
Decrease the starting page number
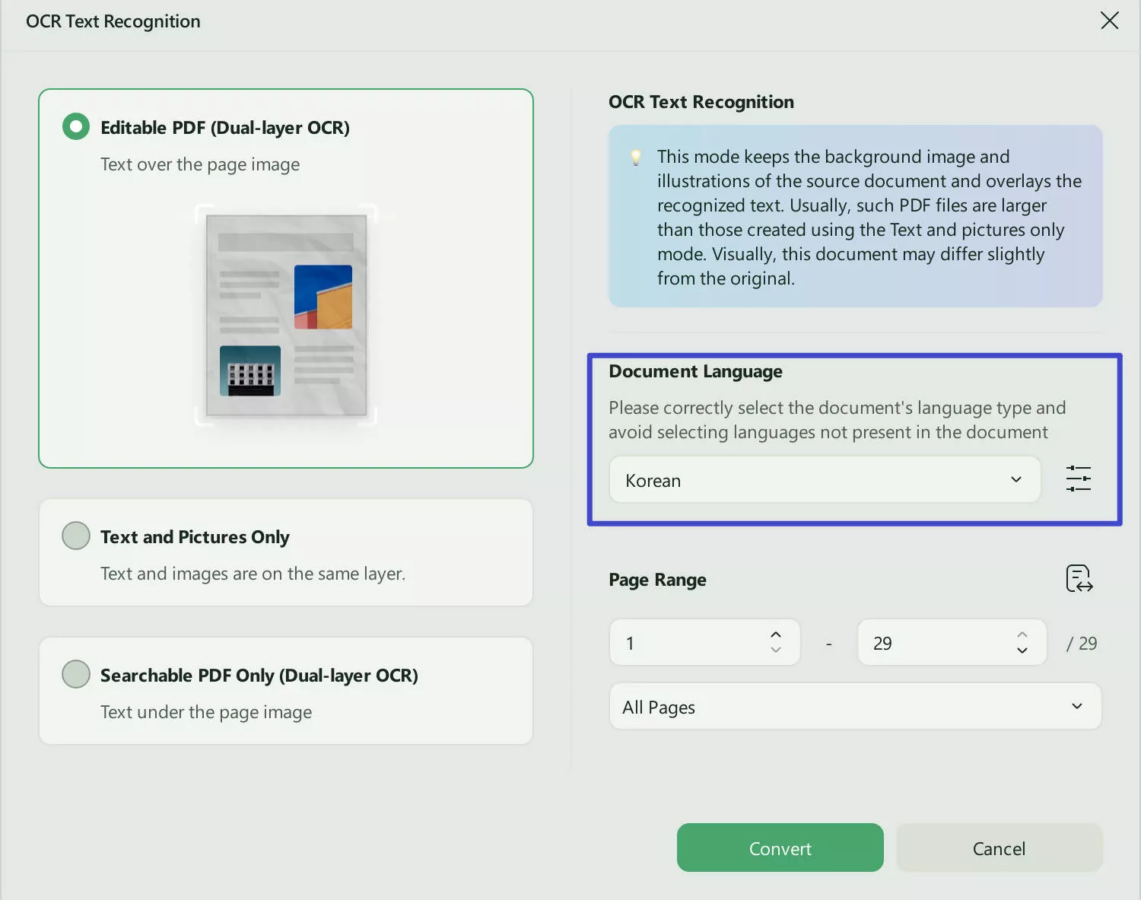[x=776, y=651]
